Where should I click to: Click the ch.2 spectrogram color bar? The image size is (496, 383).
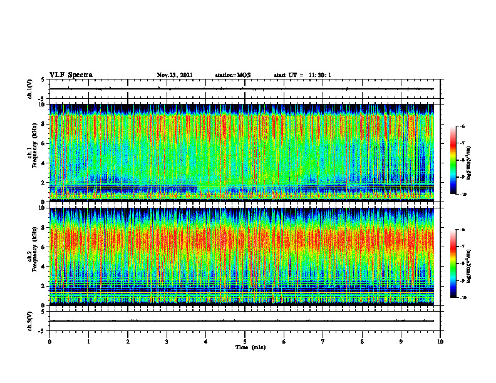(x=453, y=263)
